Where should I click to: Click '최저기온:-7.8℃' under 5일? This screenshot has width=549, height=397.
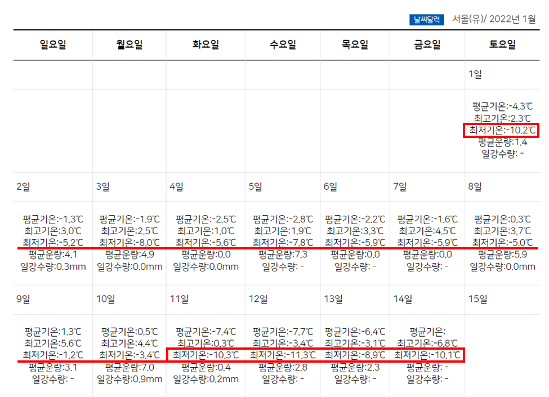tap(283, 242)
